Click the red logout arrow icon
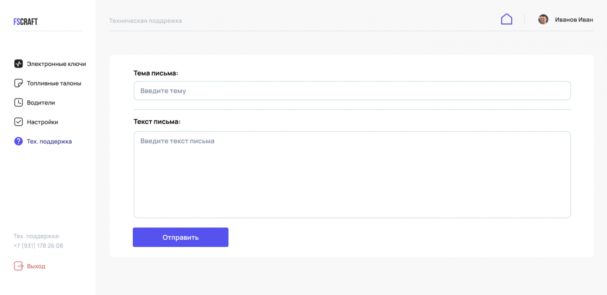 (x=18, y=266)
